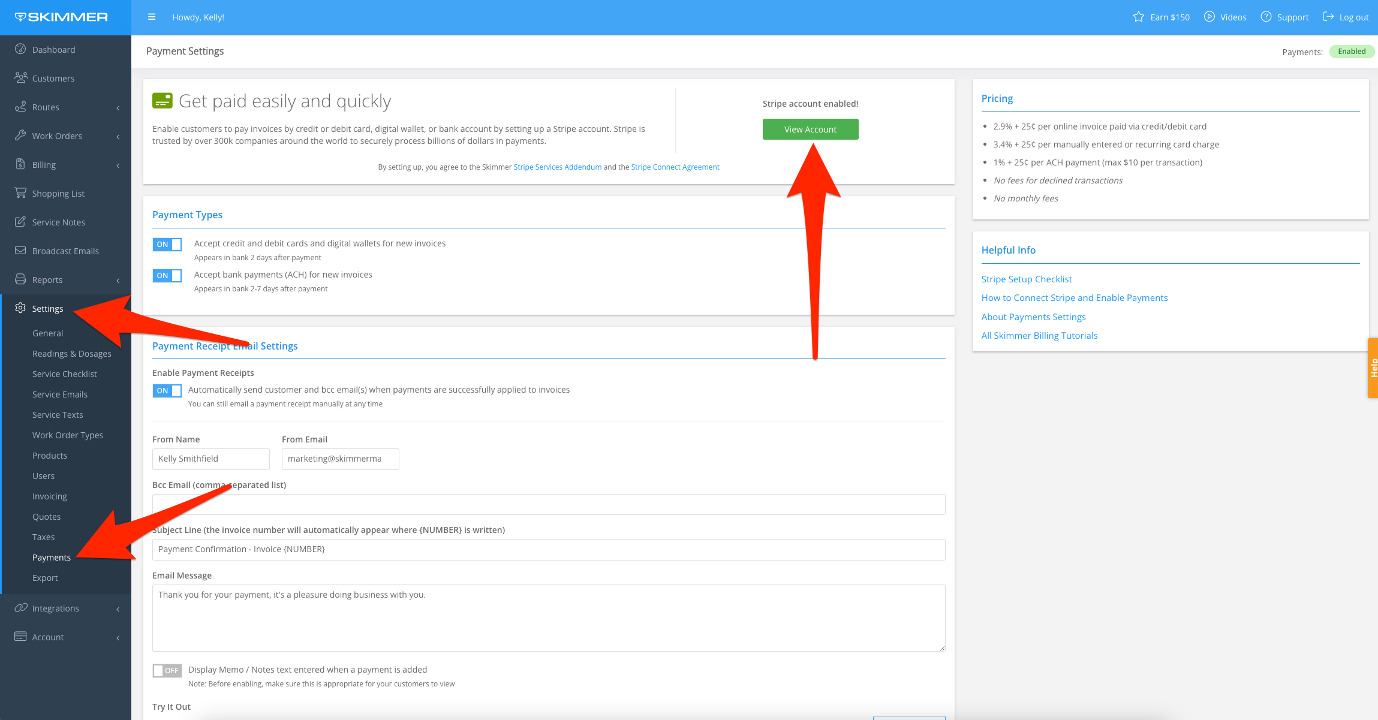
Task: Click the Payments Enabled status badge
Action: (x=1352, y=52)
